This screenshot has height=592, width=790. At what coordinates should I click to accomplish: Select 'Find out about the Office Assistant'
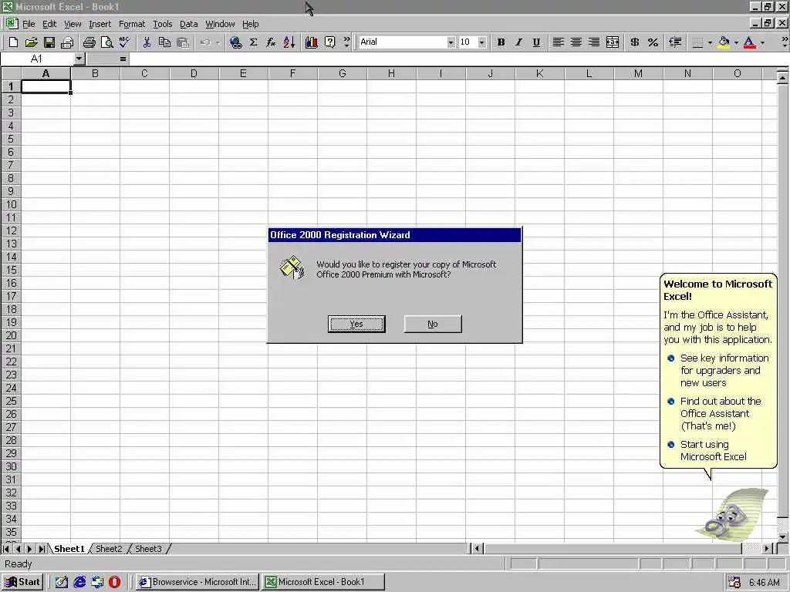[x=720, y=414]
